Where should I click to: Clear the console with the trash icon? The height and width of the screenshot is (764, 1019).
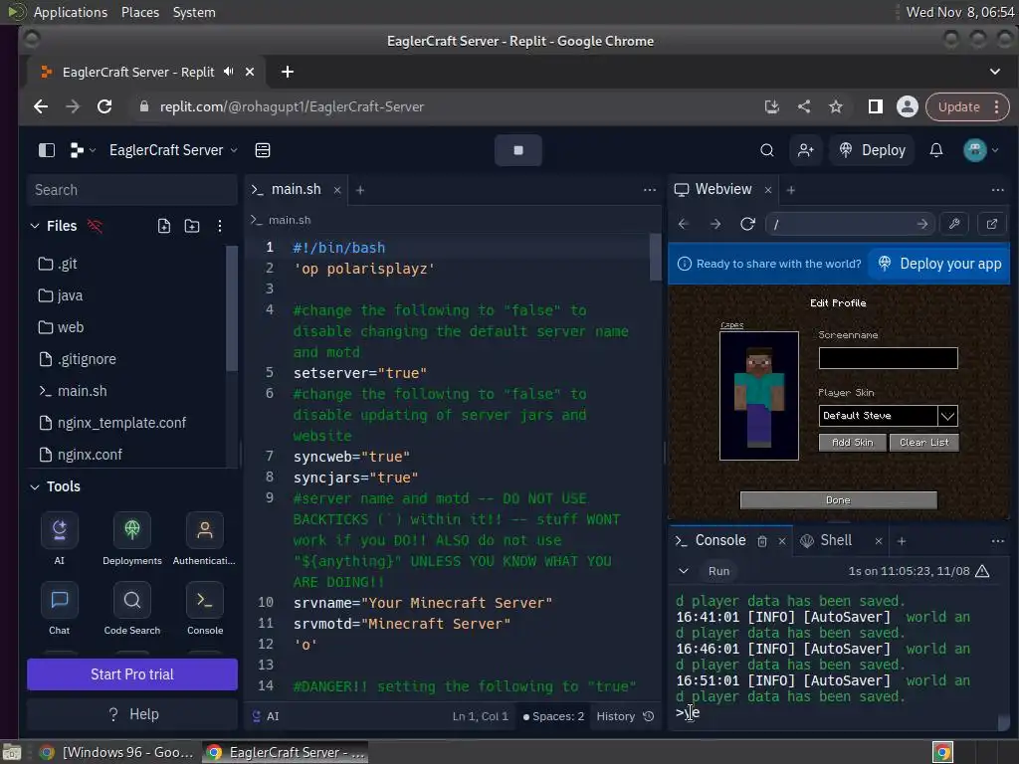coord(762,541)
